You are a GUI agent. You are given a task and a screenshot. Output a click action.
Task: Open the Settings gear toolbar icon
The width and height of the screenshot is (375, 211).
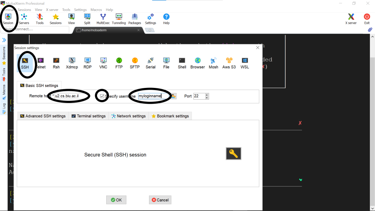point(151,19)
